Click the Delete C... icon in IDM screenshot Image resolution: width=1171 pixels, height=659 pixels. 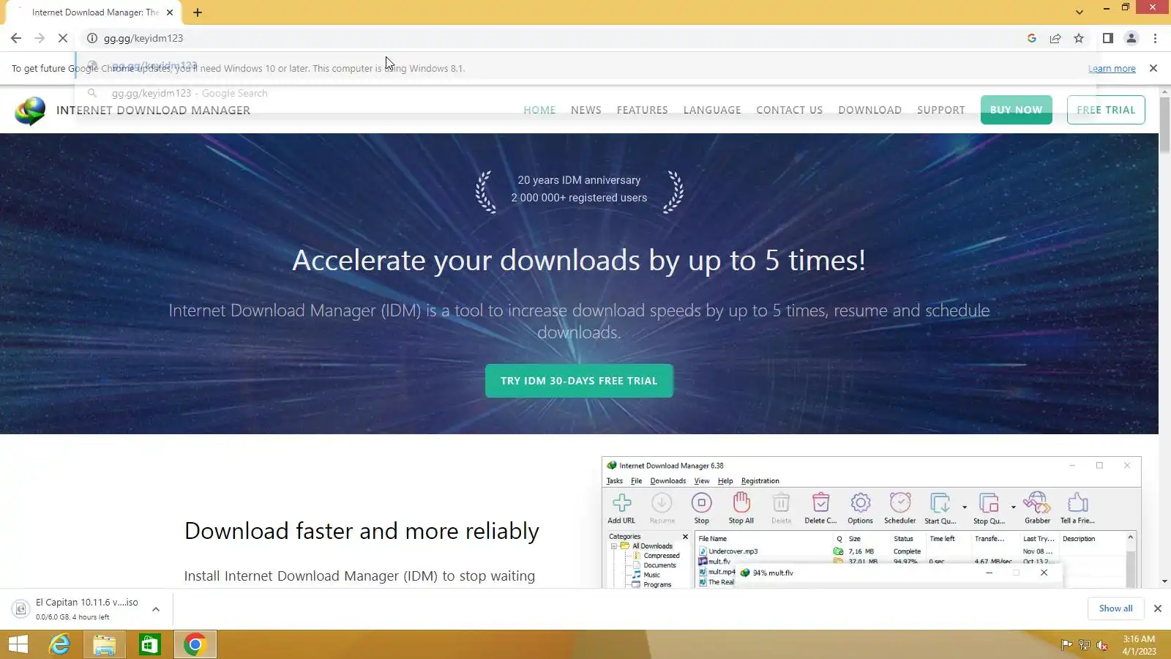(820, 507)
